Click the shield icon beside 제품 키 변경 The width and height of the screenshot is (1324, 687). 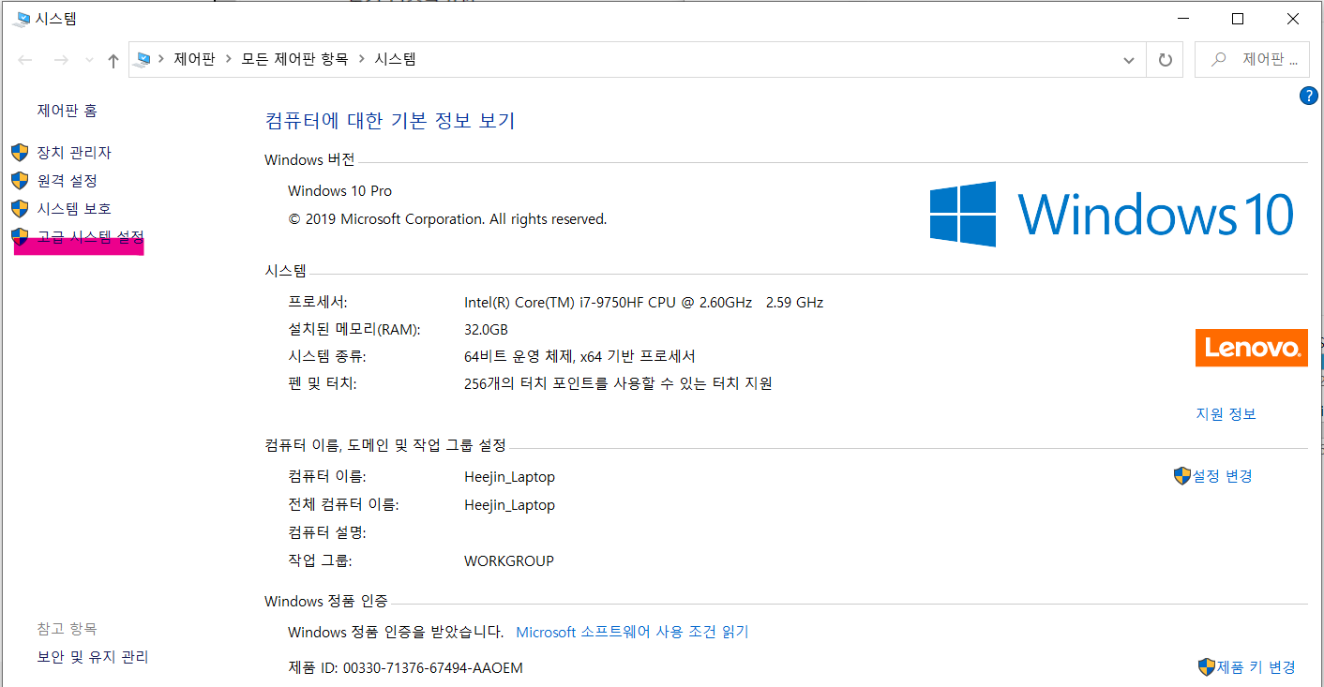pos(1207,667)
